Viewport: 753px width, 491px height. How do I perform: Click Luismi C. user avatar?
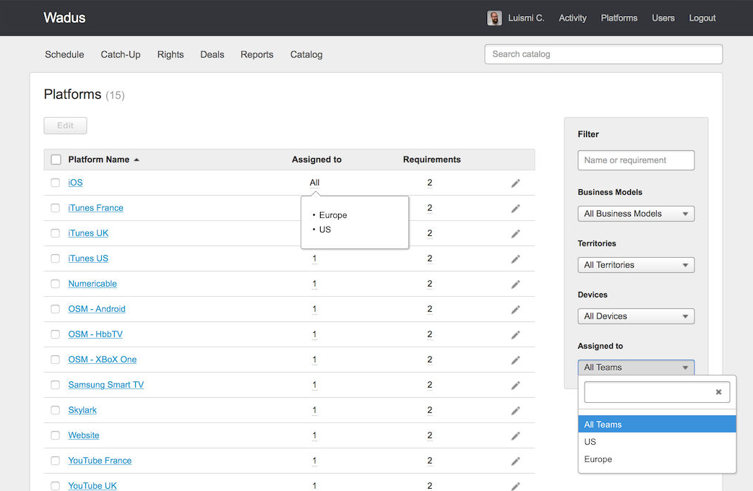tap(494, 18)
